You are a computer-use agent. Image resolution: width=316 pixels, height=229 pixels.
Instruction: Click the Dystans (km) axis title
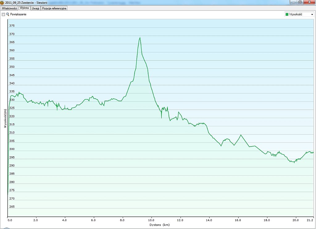(160, 225)
